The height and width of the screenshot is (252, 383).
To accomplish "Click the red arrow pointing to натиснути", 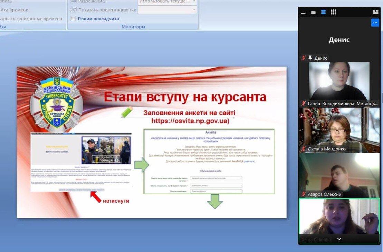I will [96, 197].
